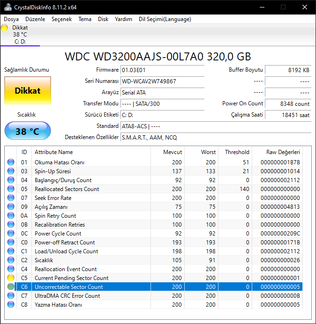Image resolution: width=316 pixels, height=324 pixels.
Task: Click status icon for Reallocated Sectors Count
Action: [11, 189]
